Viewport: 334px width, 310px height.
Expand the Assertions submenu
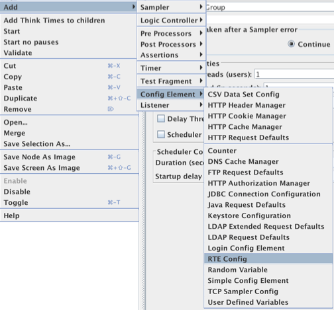coord(172,55)
